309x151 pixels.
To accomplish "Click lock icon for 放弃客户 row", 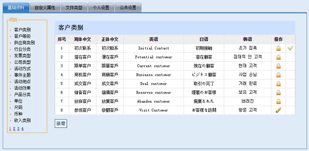I will pyautogui.click(x=278, y=101).
